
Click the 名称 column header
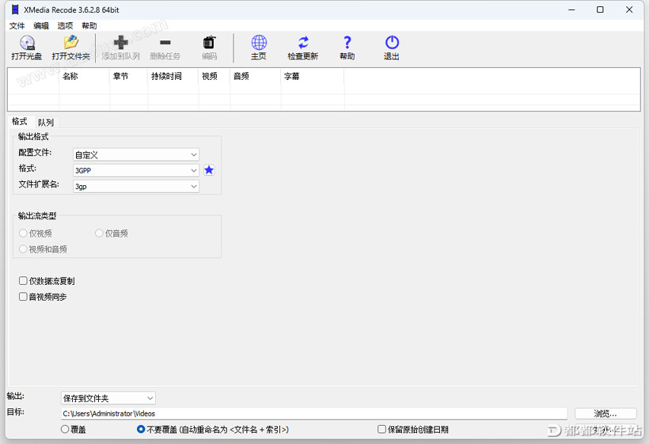[85, 76]
